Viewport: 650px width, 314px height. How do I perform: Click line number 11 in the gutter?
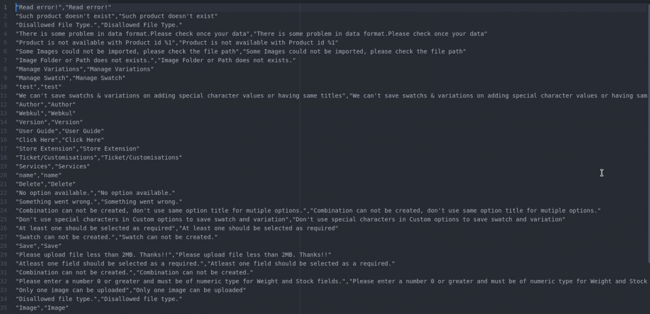pyautogui.click(x=5, y=96)
